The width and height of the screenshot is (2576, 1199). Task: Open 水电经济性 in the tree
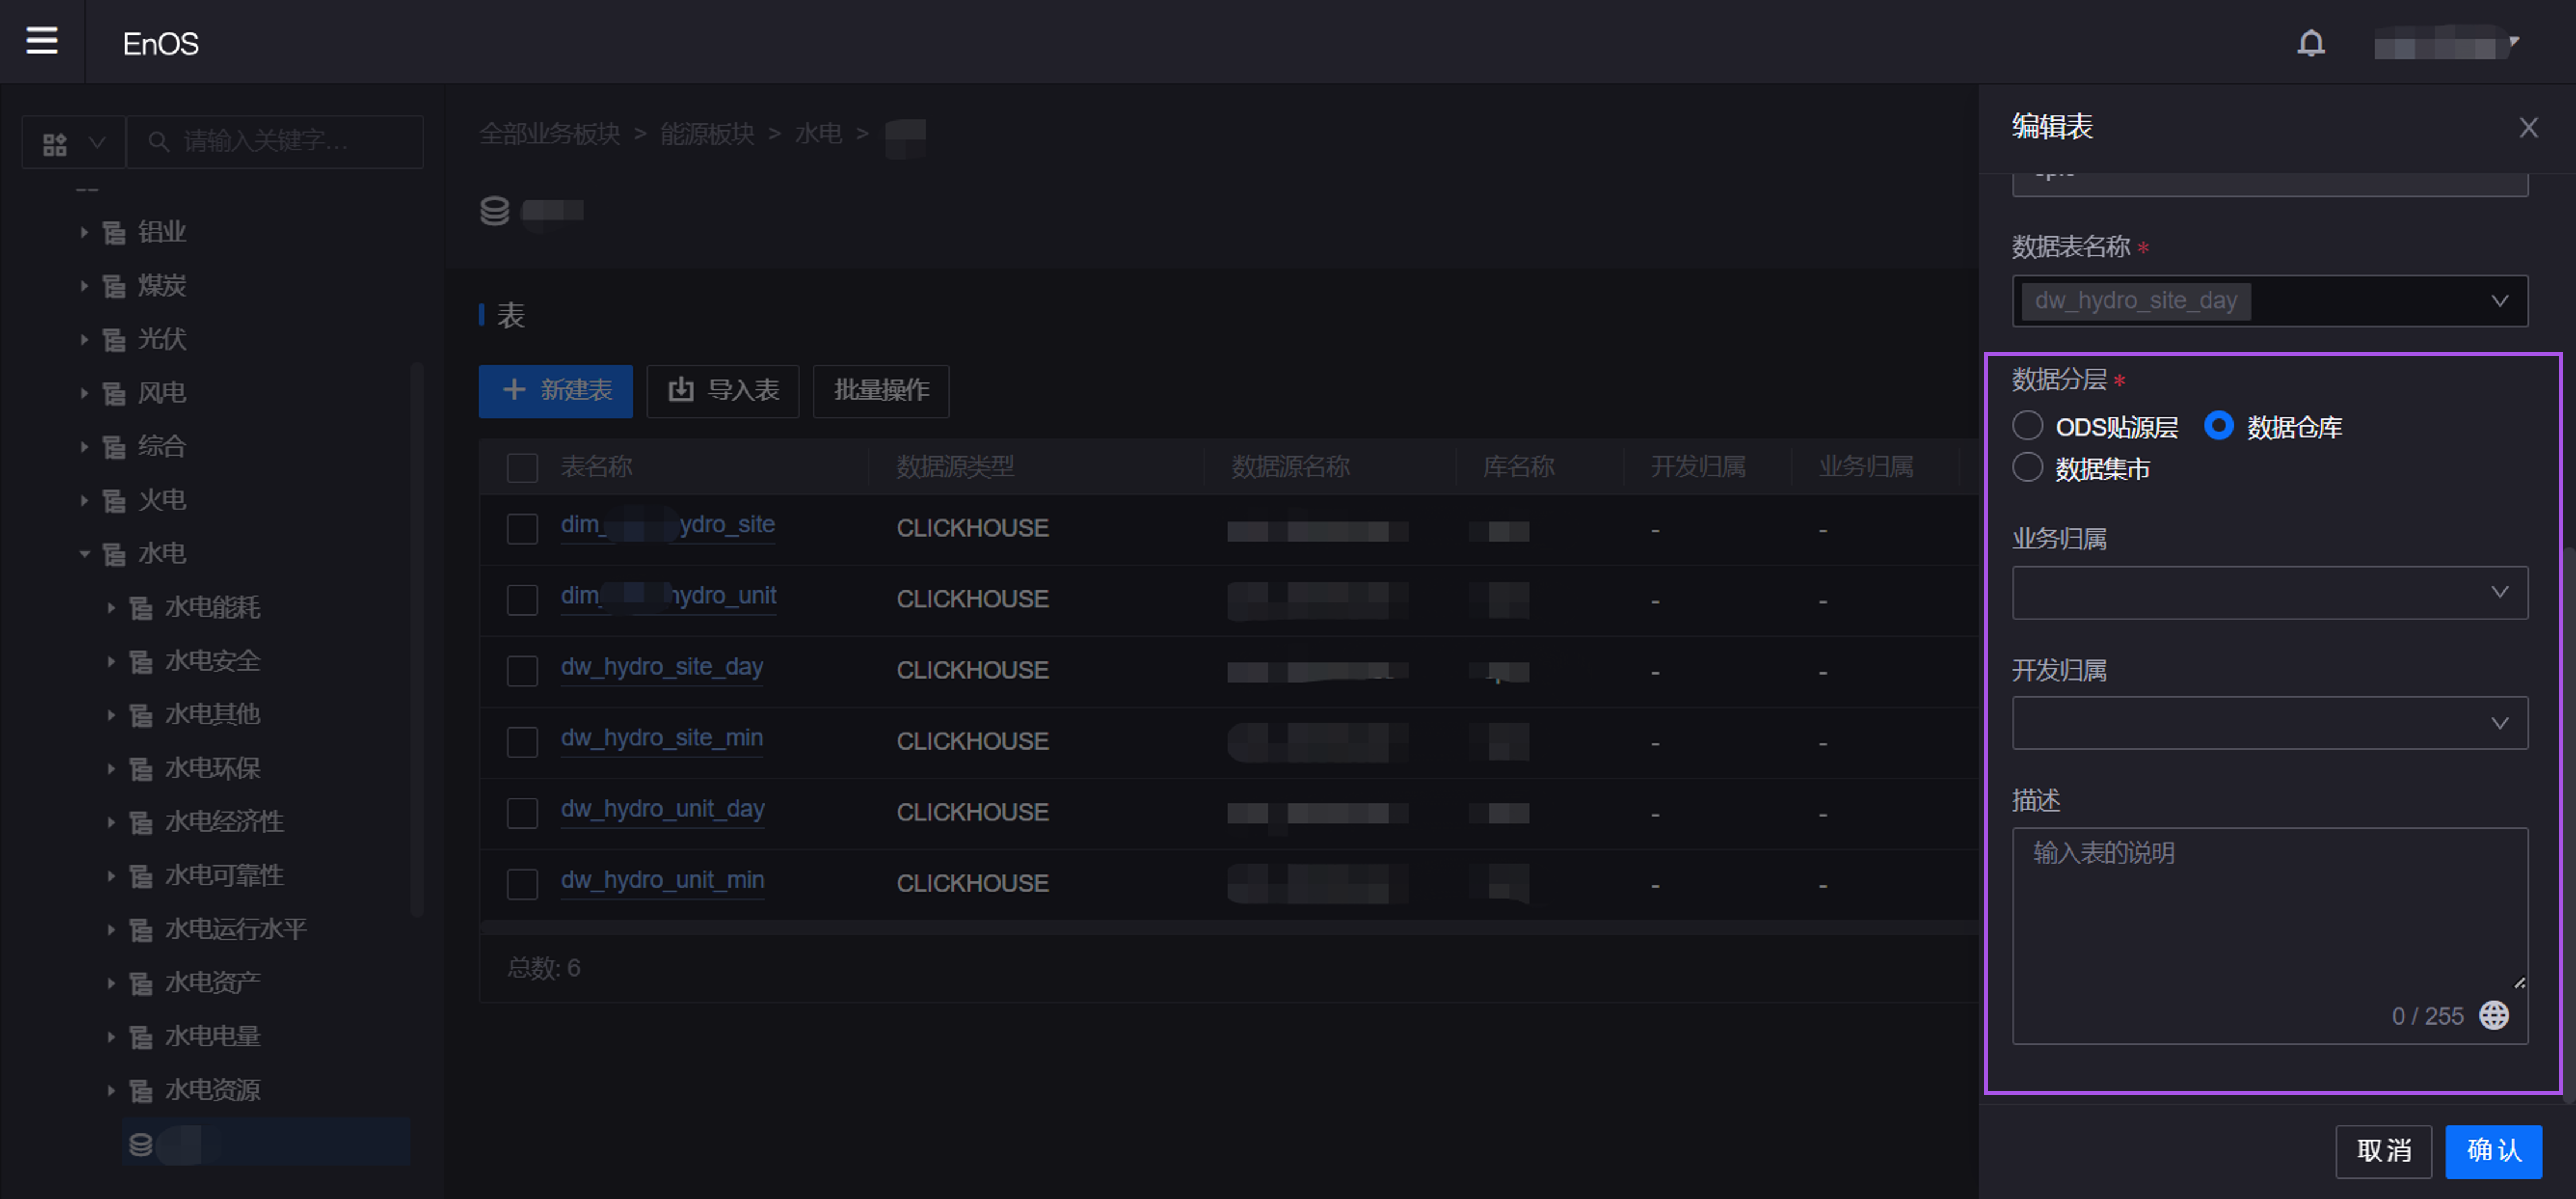click(224, 822)
